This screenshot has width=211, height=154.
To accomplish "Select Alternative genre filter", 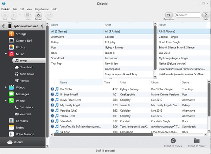I will [76, 37].
